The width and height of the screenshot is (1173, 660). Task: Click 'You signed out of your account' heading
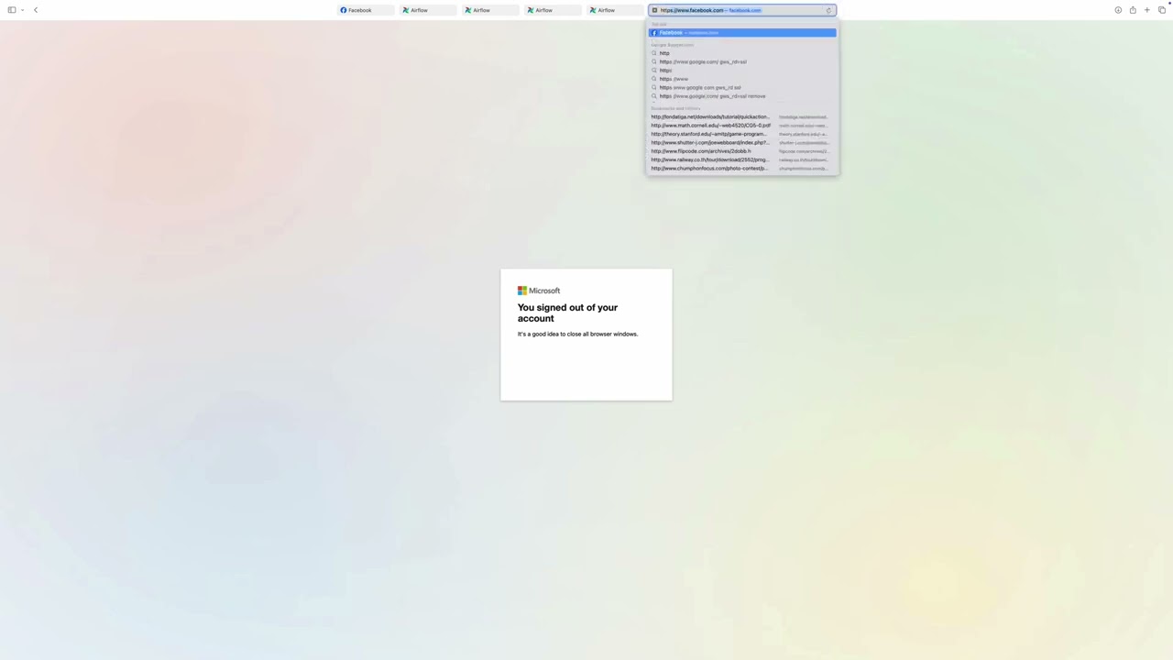567,313
